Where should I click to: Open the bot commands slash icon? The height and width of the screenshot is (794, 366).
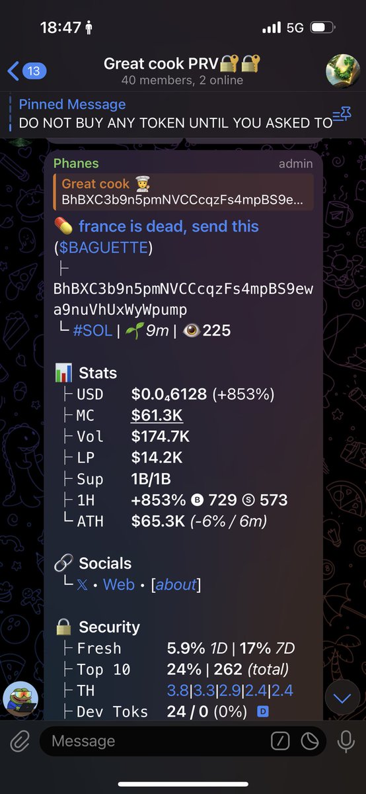(x=280, y=742)
